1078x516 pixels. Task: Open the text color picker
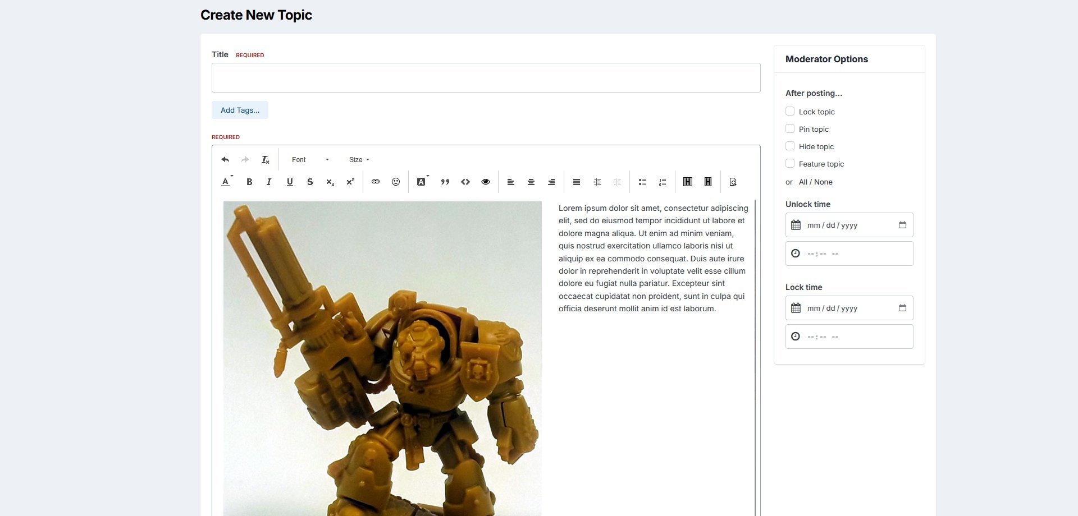[x=226, y=182]
